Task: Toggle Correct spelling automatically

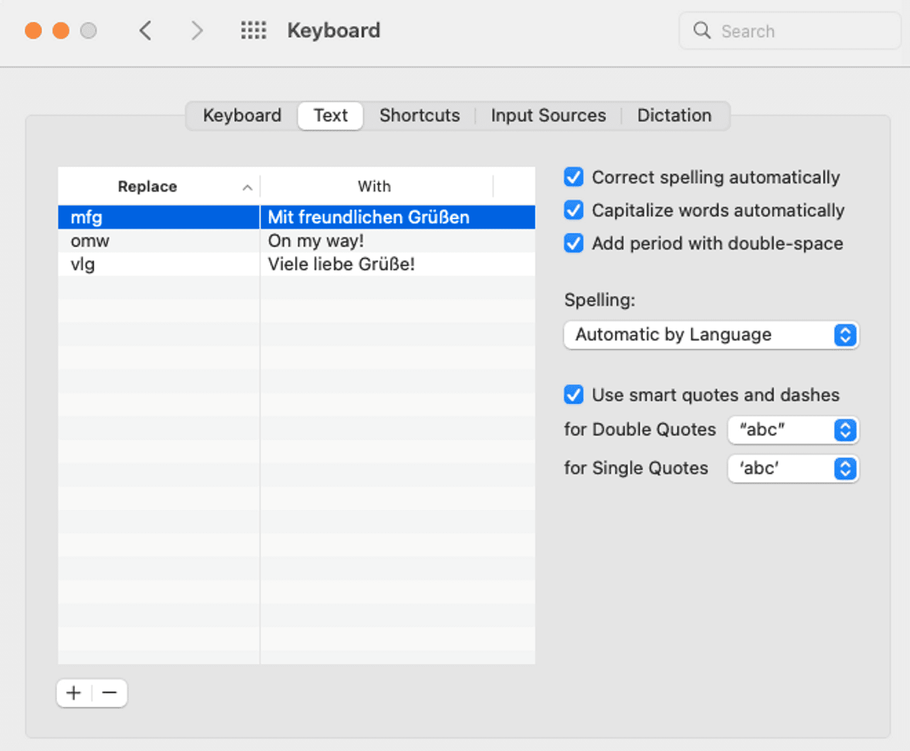Action: [x=574, y=177]
